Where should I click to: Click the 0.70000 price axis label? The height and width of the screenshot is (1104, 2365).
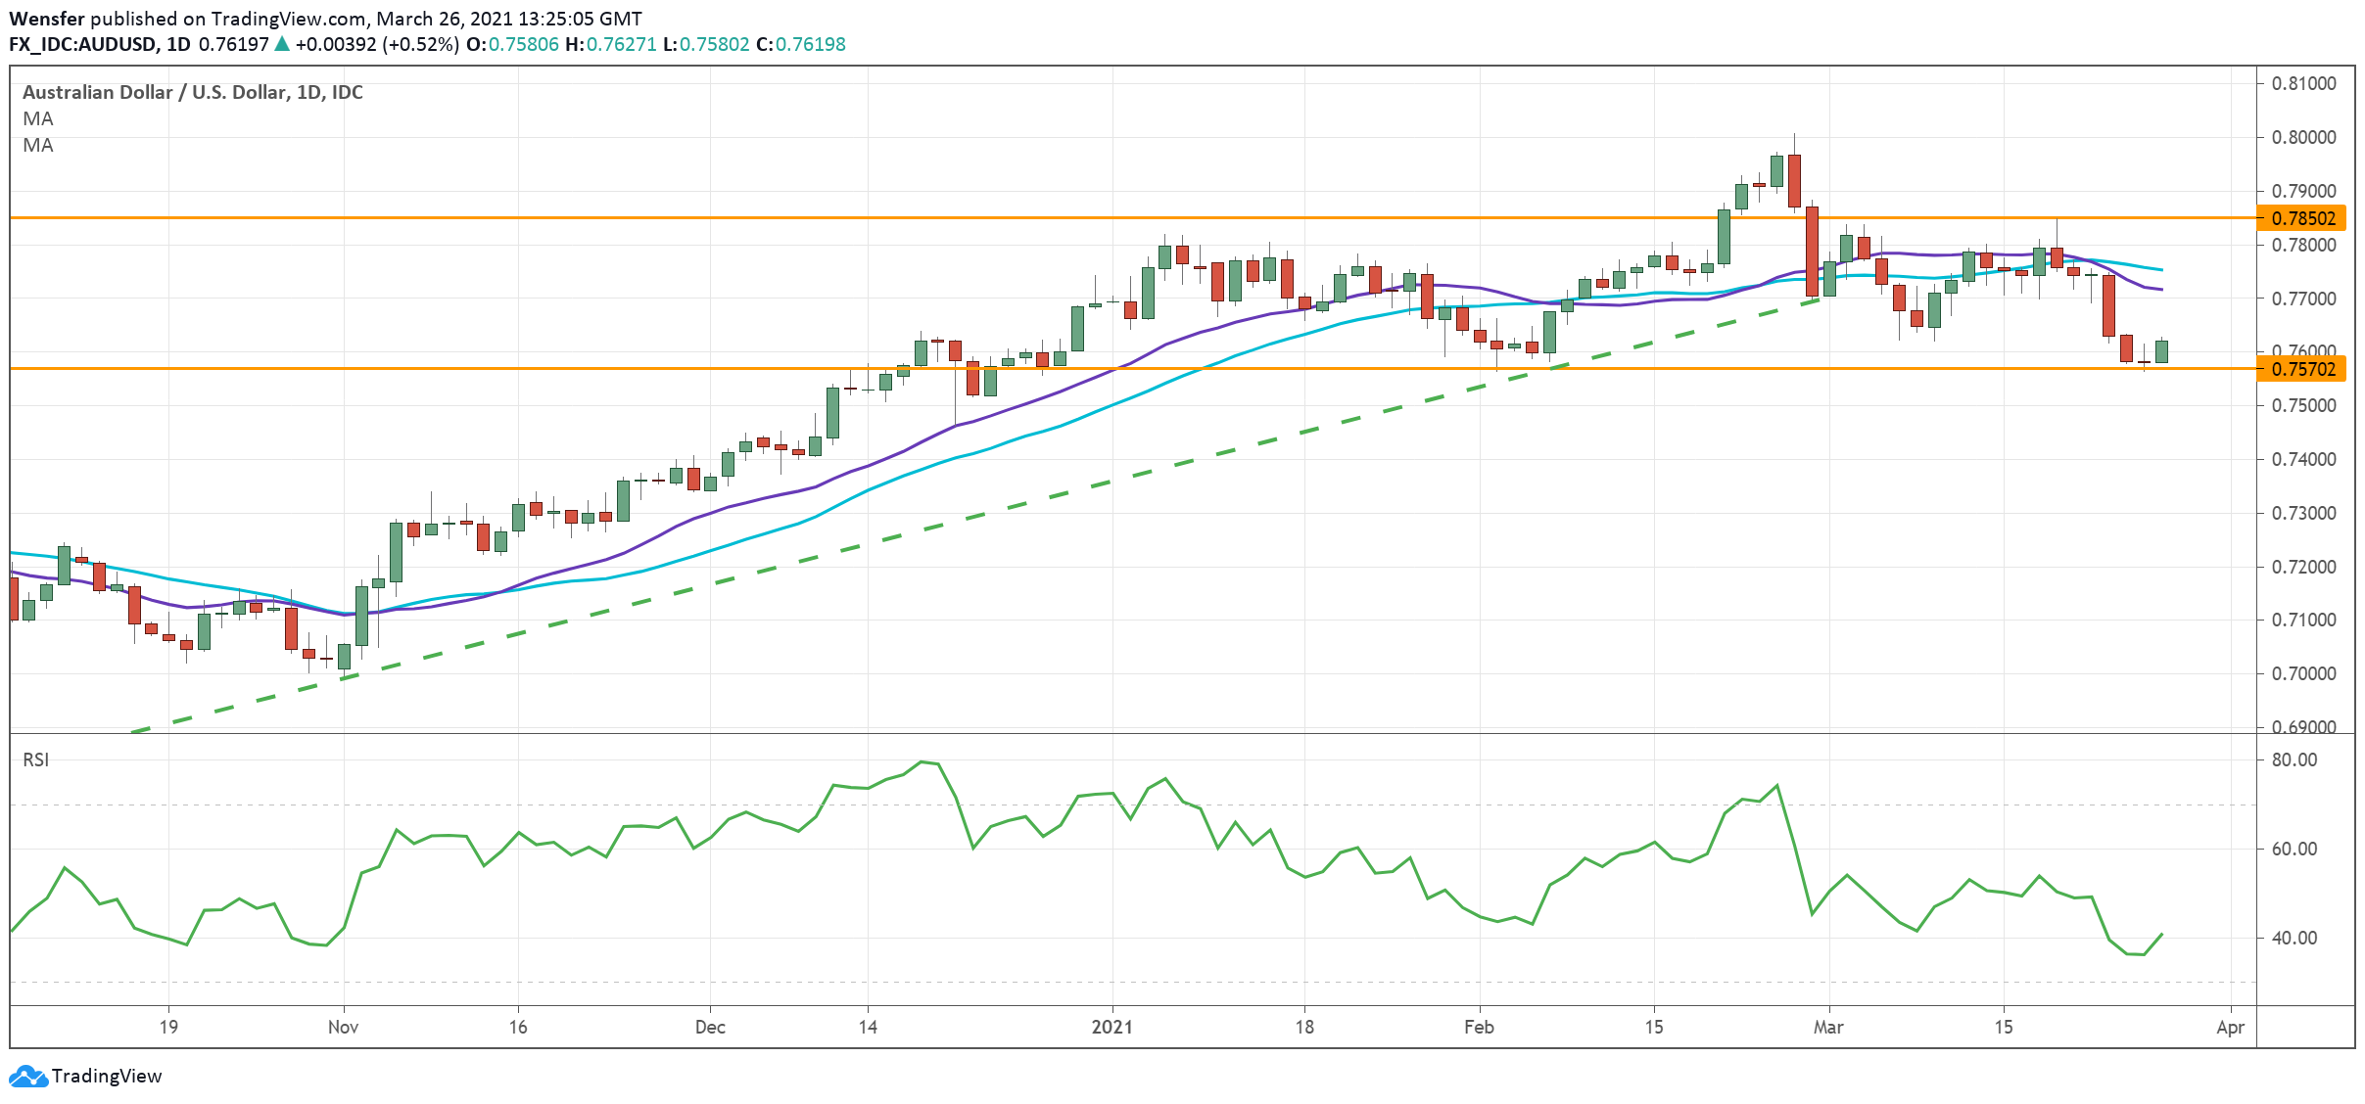(x=2303, y=673)
